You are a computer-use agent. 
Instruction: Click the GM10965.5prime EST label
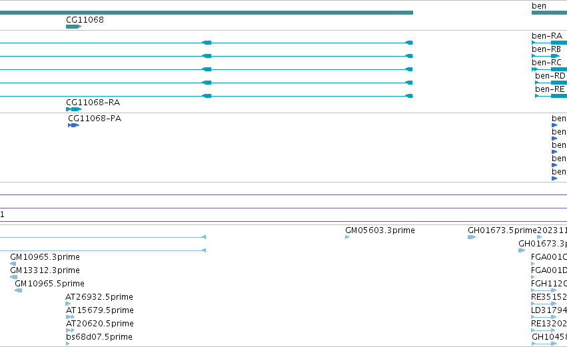49,284
